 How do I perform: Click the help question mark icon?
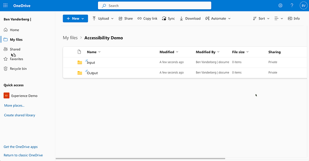pos(292,6)
